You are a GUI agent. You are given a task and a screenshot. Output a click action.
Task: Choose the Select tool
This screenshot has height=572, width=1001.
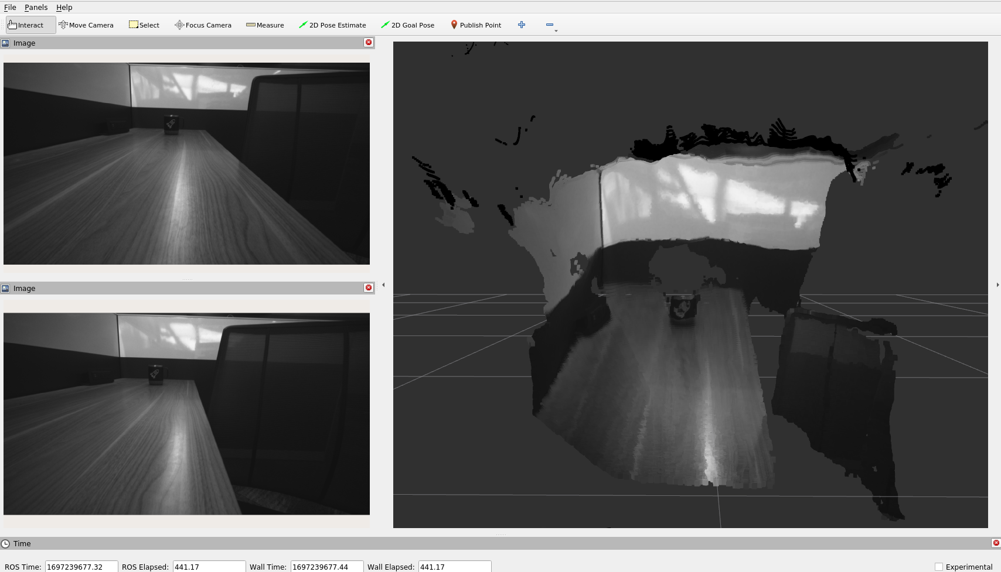click(144, 25)
